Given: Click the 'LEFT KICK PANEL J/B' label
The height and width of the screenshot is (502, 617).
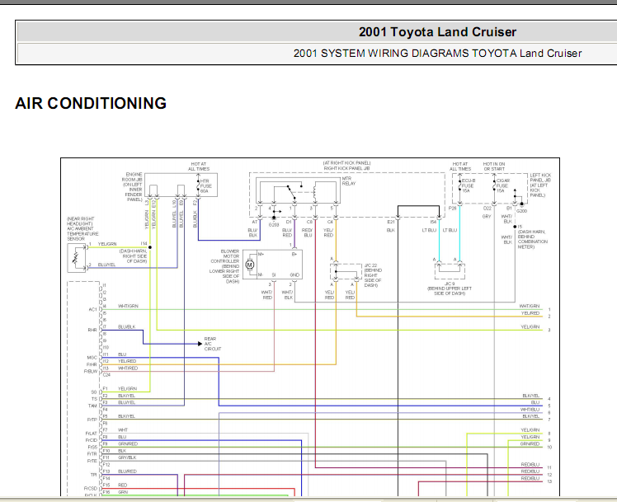Looking at the screenshot, I should click(x=540, y=177).
